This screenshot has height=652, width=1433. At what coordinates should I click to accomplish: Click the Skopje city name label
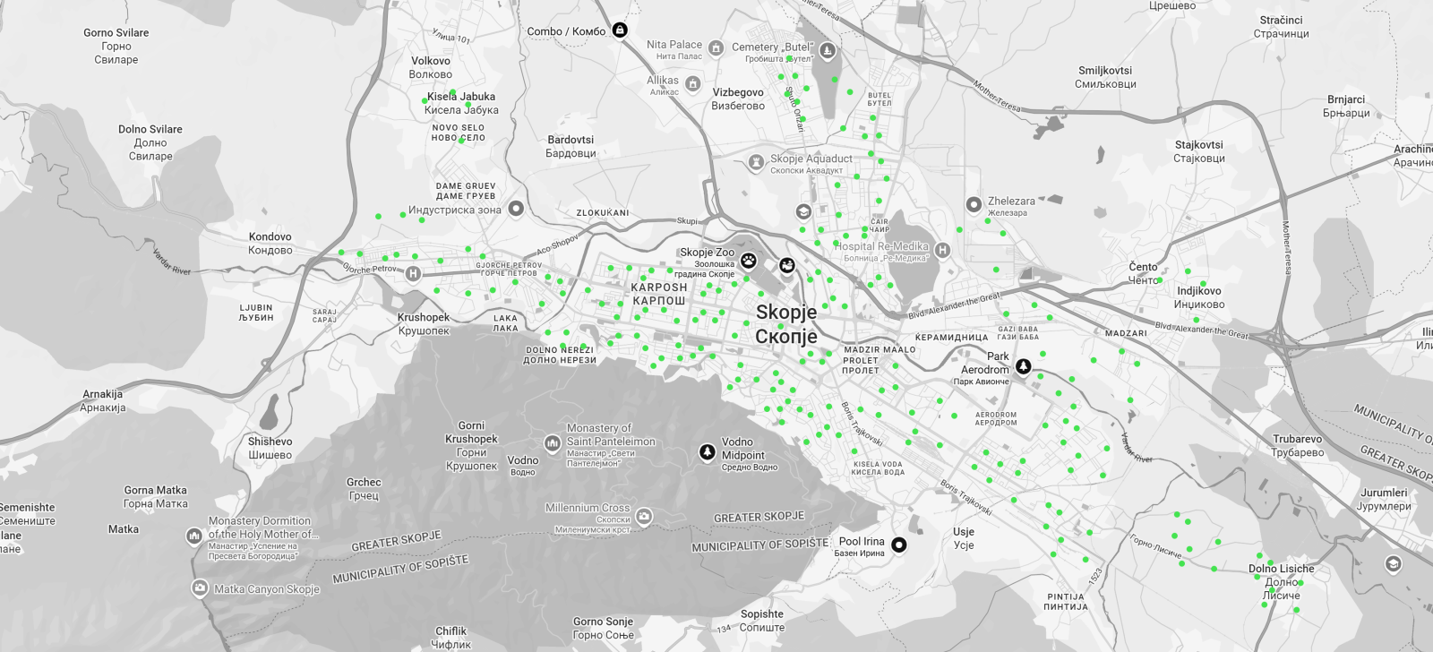786,323
